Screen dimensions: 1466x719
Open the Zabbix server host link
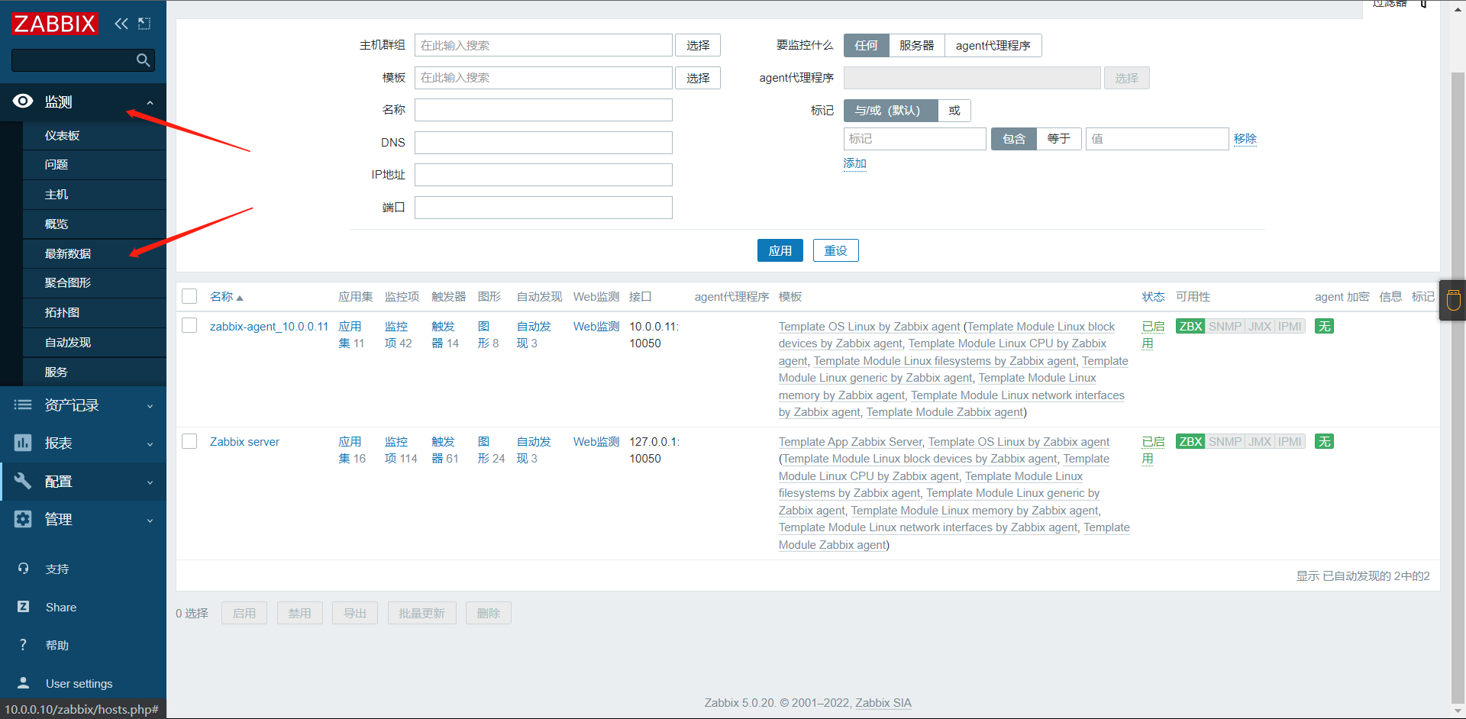(x=244, y=441)
